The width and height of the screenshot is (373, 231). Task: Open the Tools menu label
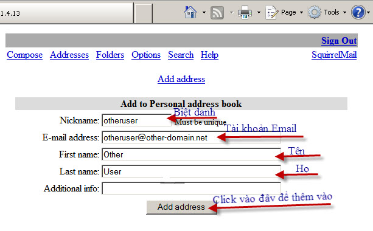tap(332, 12)
